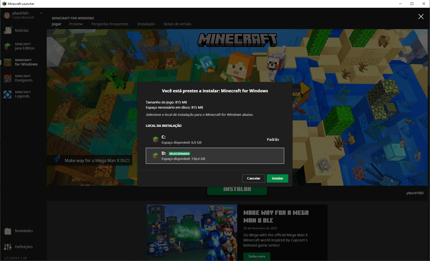430x261 pixels.
Task: Open the Novidades clipboard icon
Action: click(8, 231)
